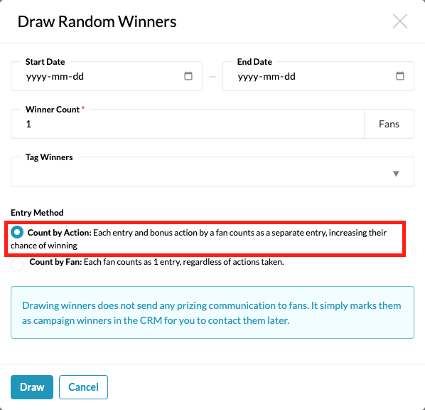Click the End Date yyyy-mm-dd field
Image resolution: width=425 pixels, height=410 pixels.
tap(318, 76)
